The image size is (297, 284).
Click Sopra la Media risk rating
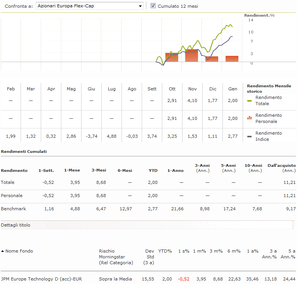115,279
